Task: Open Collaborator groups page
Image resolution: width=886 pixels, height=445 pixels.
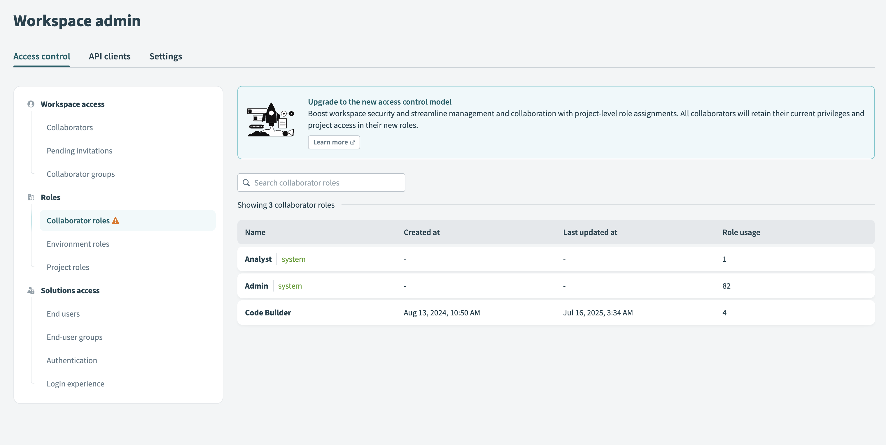Action: (x=80, y=174)
